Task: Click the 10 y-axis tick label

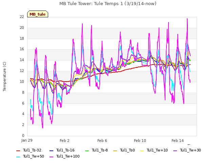Action: tap(22, 81)
